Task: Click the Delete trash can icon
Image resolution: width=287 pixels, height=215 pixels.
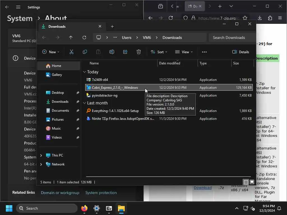Action: click(139, 52)
